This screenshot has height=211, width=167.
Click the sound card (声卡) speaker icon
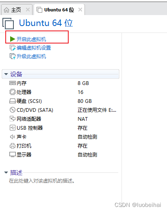coord(13,137)
